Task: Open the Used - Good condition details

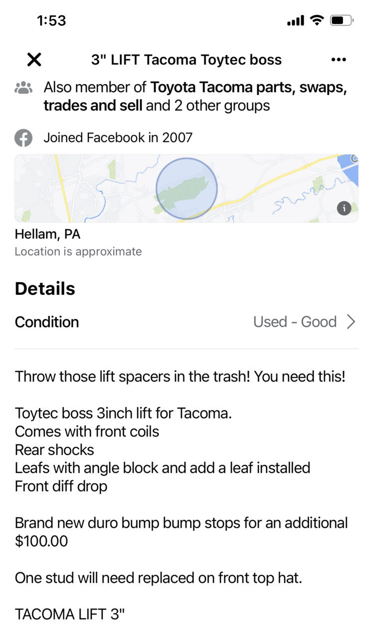Action: click(295, 322)
